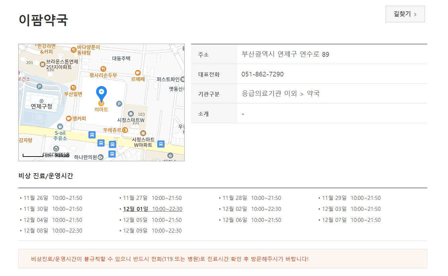The width and height of the screenshot is (448, 276).
Task: Click the restaurant icon for 바다양푼이 동태탕
Action: point(73,50)
